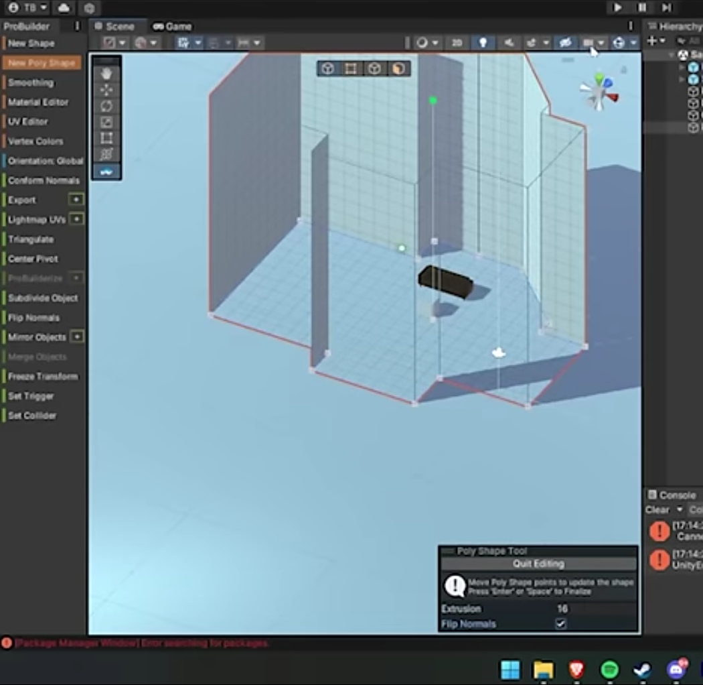The height and width of the screenshot is (685, 703).
Task: Click the Extrusion value field
Action: (594, 609)
